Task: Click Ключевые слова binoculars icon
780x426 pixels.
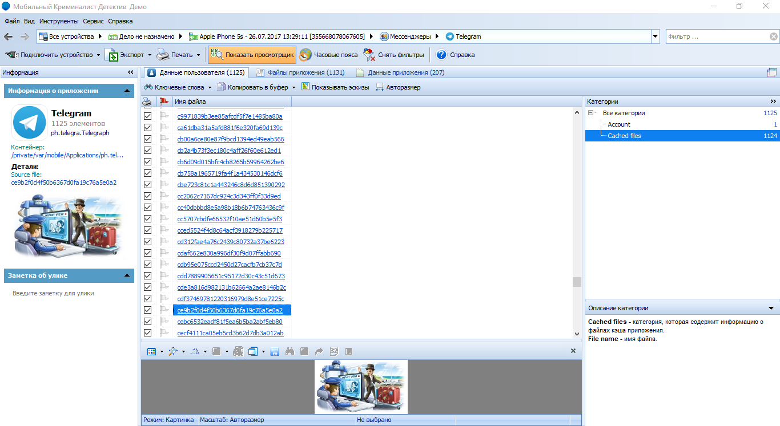Action: point(148,87)
